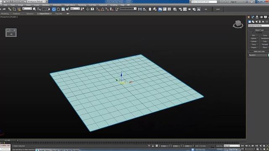This screenshot has width=269, height=151.
Task: Toggle the 3D Snaps button
Action: 98,9
